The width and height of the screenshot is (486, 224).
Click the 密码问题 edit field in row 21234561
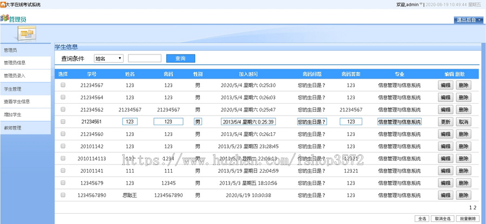[x=312, y=122]
